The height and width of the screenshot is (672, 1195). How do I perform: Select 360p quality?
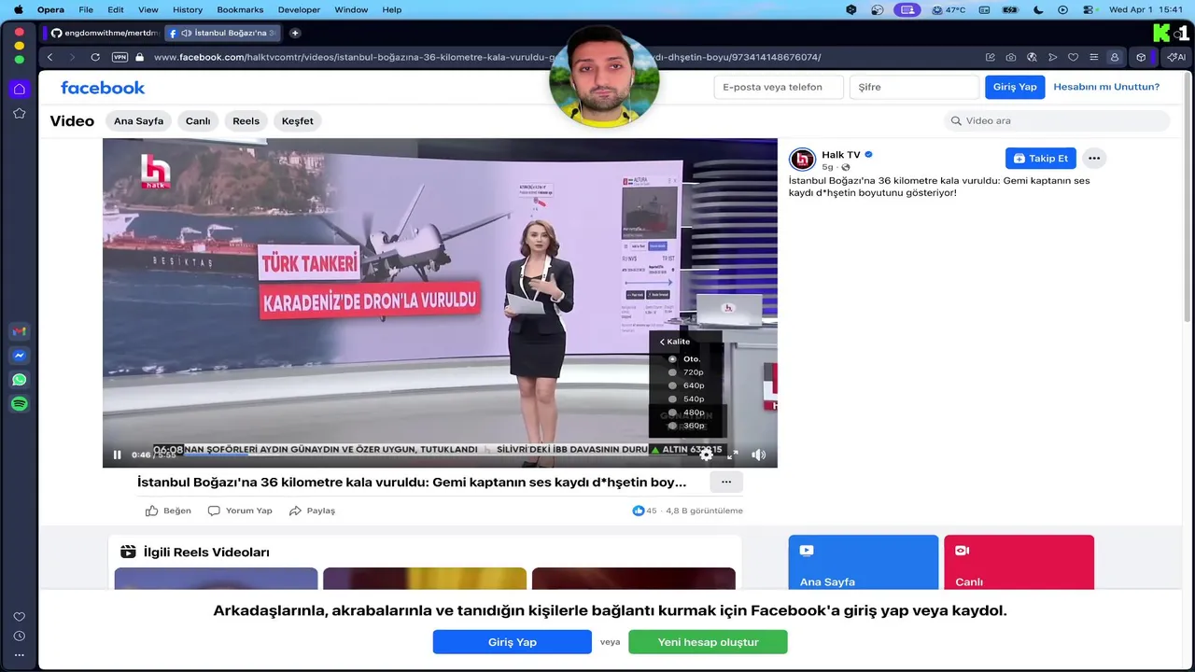tap(685, 426)
